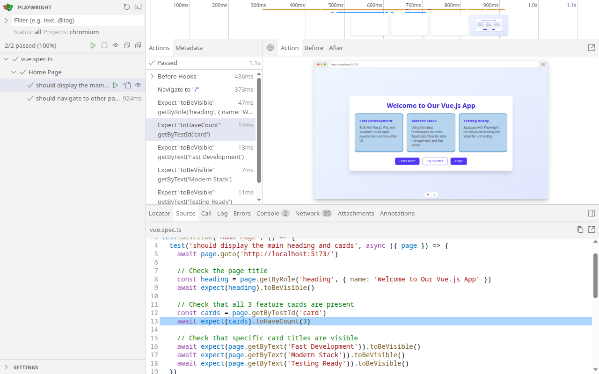
Task: Select 'should navigate to other pages' test
Action: [x=78, y=98]
